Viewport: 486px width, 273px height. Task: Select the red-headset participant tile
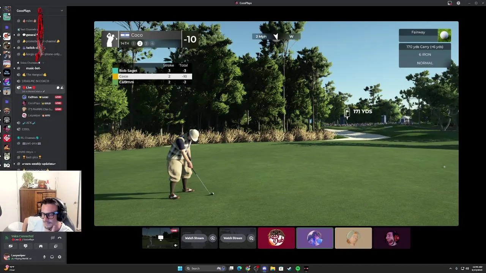[x=392, y=238]
